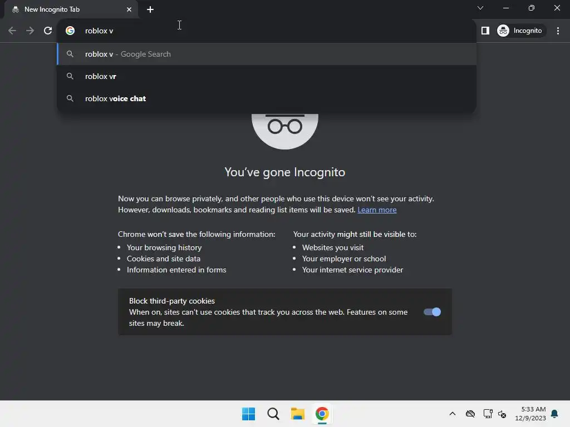Toggle Block third-party cookies switch
The width and height of the screenshot is (570, 427).
[432, 312]
